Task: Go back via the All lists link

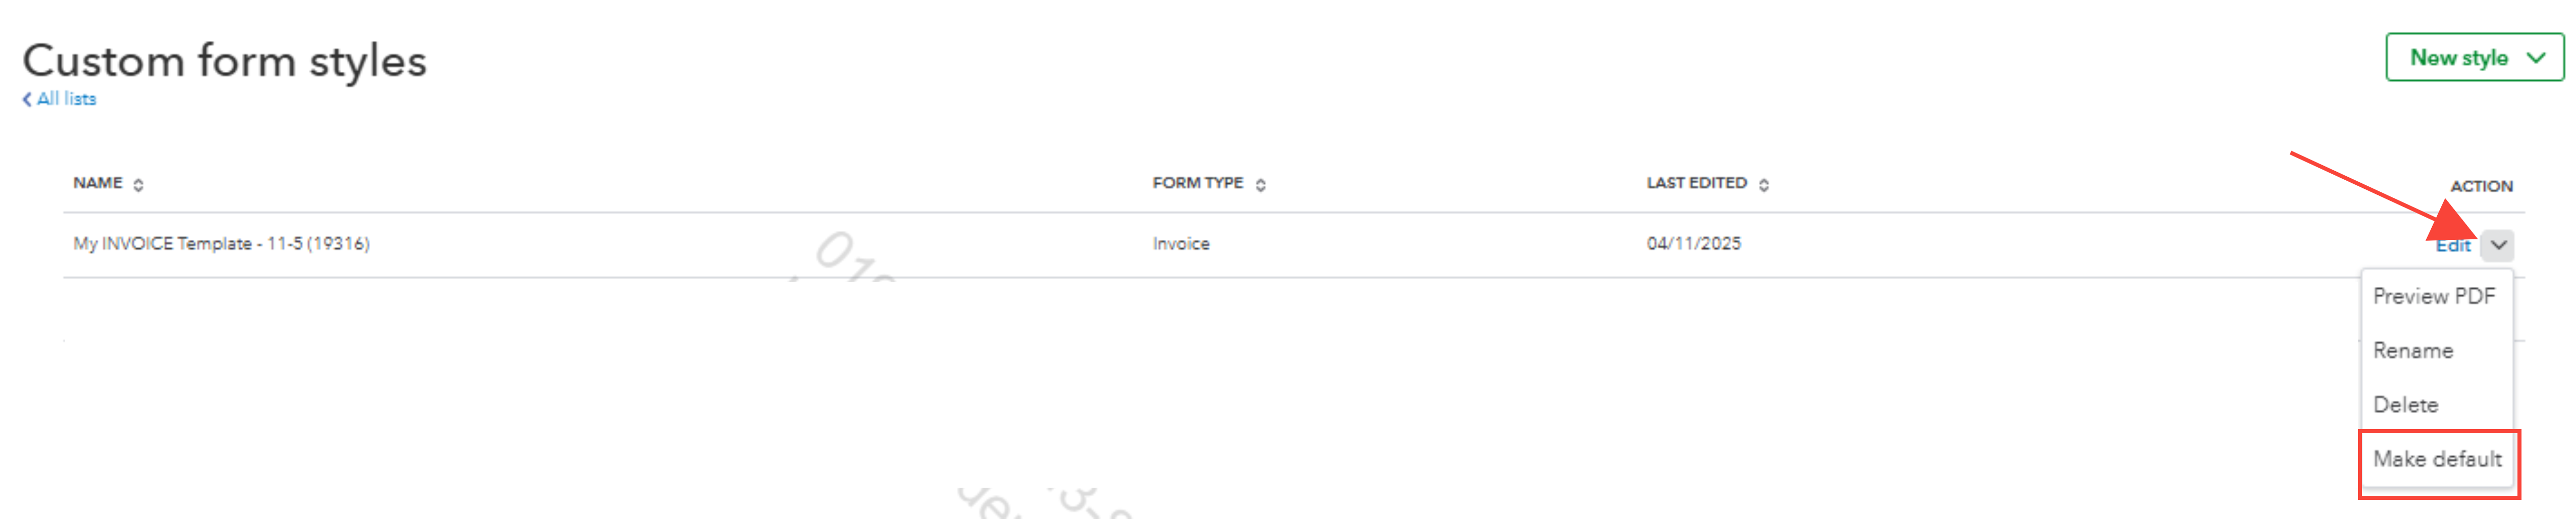Action: [66, 99]
